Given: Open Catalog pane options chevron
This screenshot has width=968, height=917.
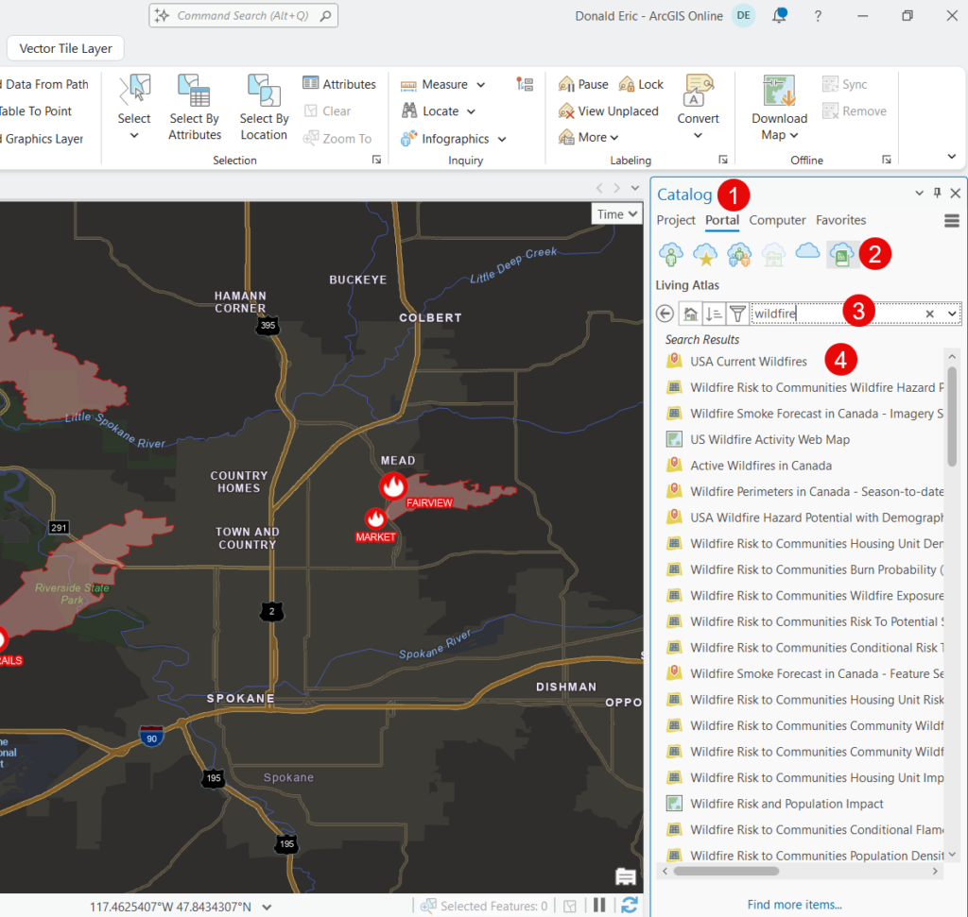Looking at the screenshot, I should coord(919,193).
